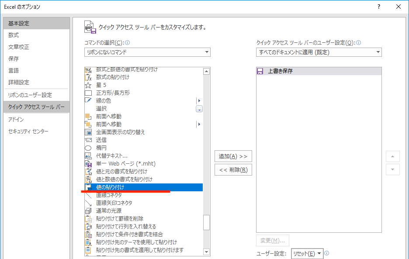Switch to the 文章校正 category
This screenshot has height=259, width=409.
click(37, 47)
